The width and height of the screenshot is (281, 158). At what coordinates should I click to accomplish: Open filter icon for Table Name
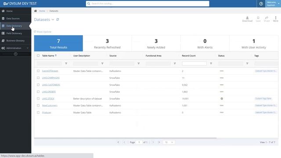click(66, 63)
